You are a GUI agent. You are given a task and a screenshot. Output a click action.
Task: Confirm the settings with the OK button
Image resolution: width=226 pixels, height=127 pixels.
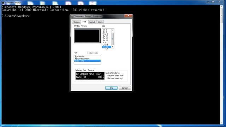(x=111, y=88)
